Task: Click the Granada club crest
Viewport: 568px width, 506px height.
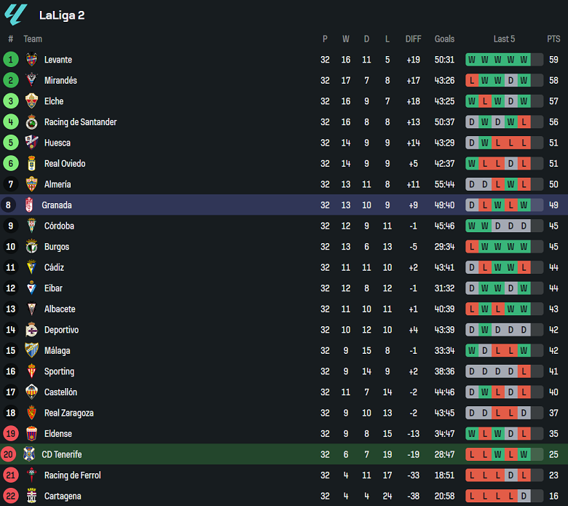Action: tap(30, 205)
